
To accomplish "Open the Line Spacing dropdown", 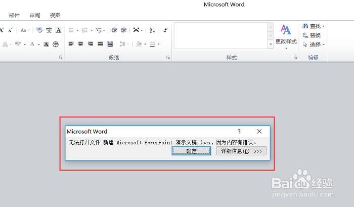I will [x=124, y=44].
